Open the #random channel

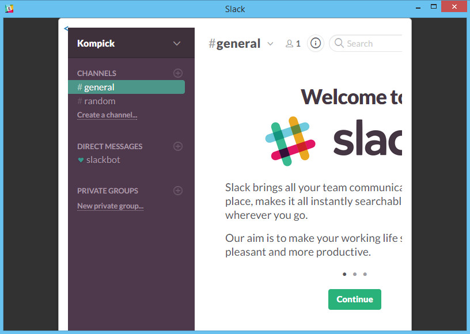pos(96,101)
